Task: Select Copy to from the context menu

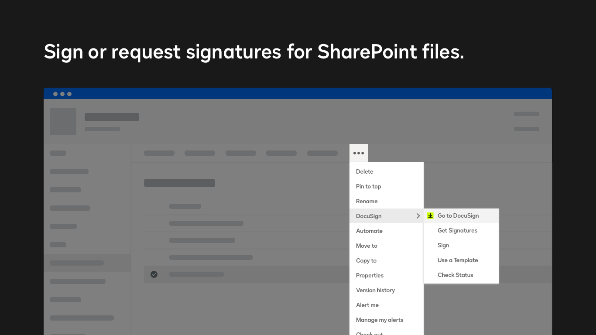Action: (x=366, y=260)
